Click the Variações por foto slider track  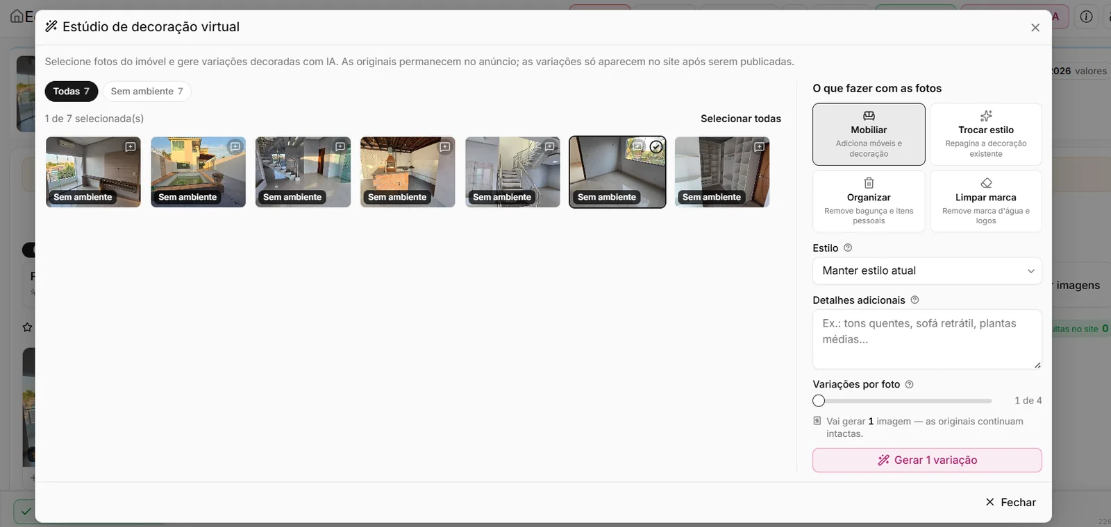[x=903, y=401]
